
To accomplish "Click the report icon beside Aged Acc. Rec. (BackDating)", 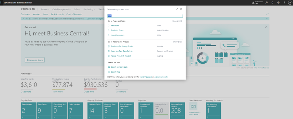I will coord(109,51).
